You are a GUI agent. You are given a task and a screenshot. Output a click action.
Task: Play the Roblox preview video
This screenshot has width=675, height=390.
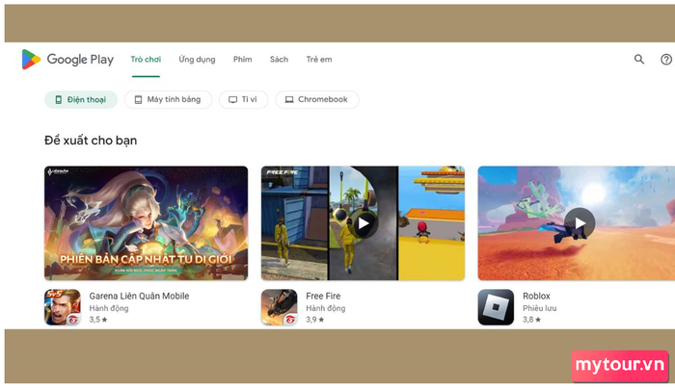[x=580, y=223]
